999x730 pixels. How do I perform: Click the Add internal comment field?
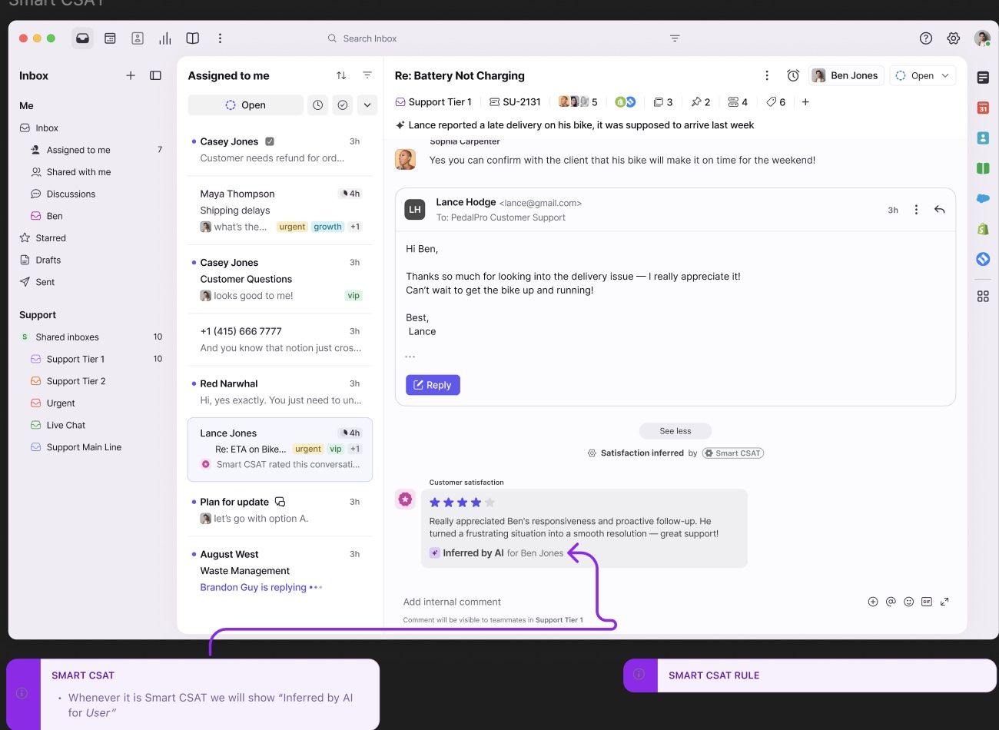[452, 602]
